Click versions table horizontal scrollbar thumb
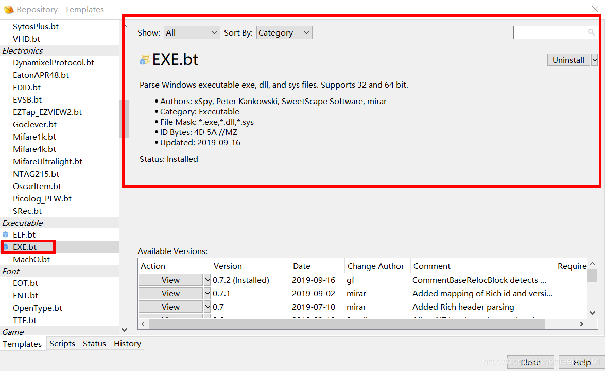 click(x=347, y=324)
